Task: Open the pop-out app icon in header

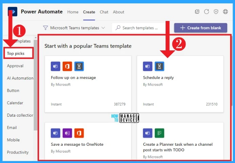Action: 197,12
